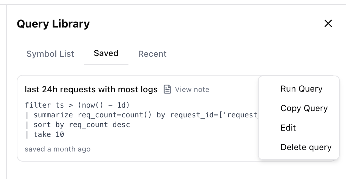The image size is (346, 179).
Task: Click the saved query title text
Action: click(91, 89)
